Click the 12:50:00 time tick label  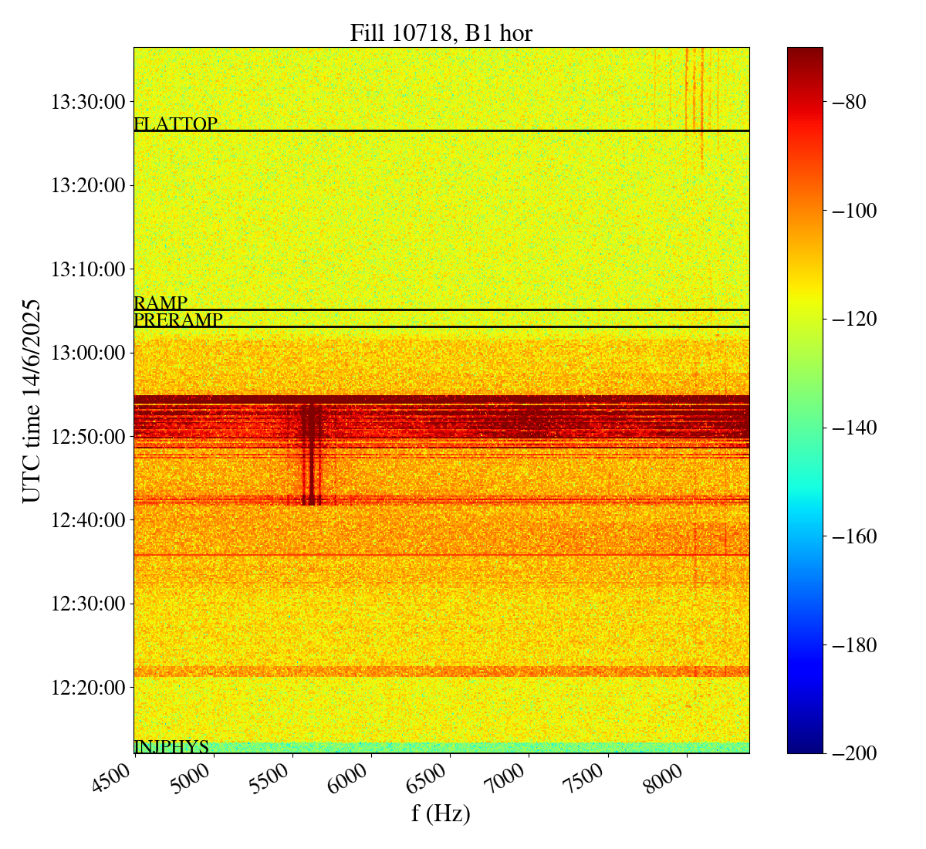coord(88,437)
